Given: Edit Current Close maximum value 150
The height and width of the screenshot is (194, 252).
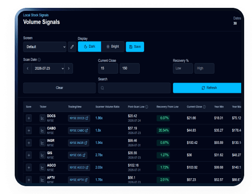Looking at the screenshot, I should coord(129,68).
